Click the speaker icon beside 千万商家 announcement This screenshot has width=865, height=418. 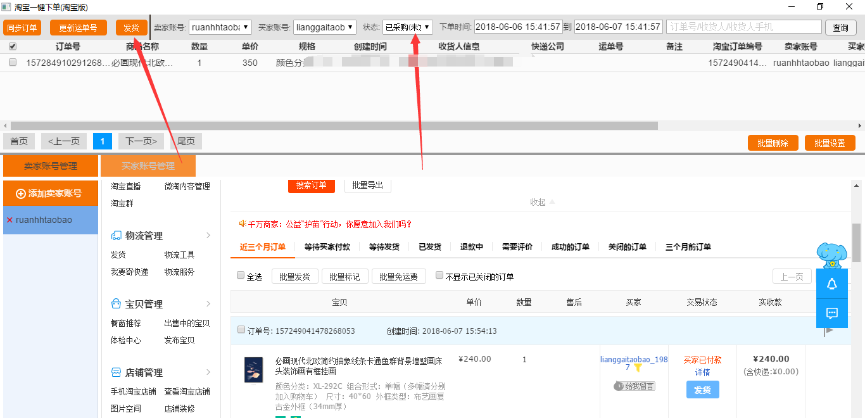click(243, 224)
